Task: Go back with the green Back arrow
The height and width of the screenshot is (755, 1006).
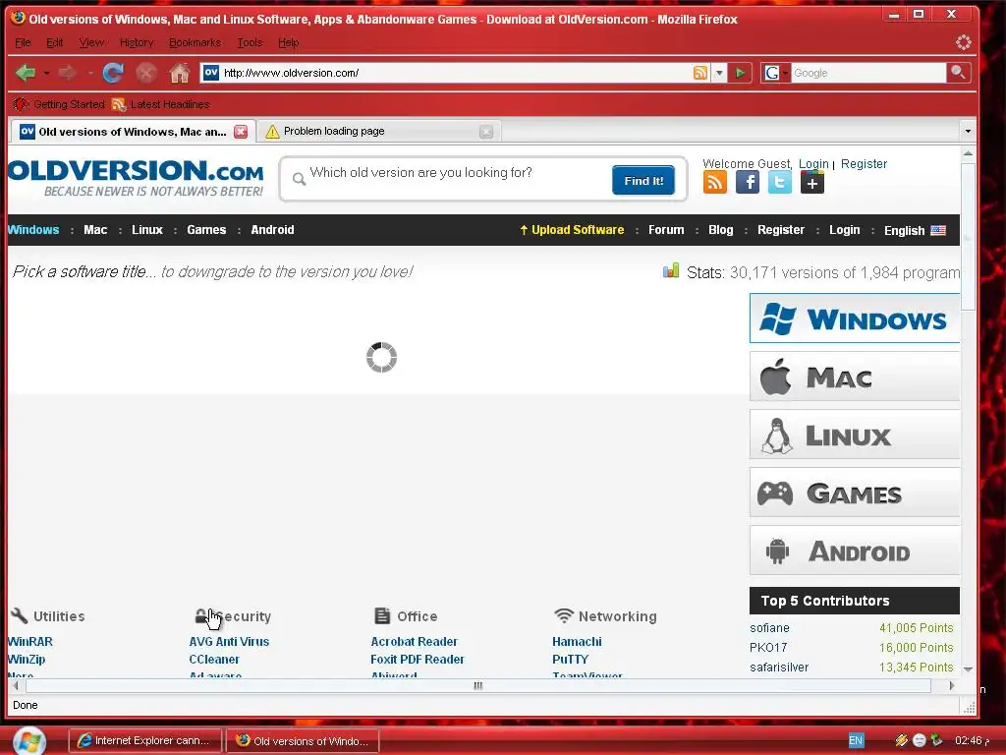Action: (26, 73)
